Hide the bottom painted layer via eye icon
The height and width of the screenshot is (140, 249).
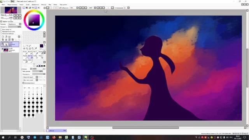(2, 49)
